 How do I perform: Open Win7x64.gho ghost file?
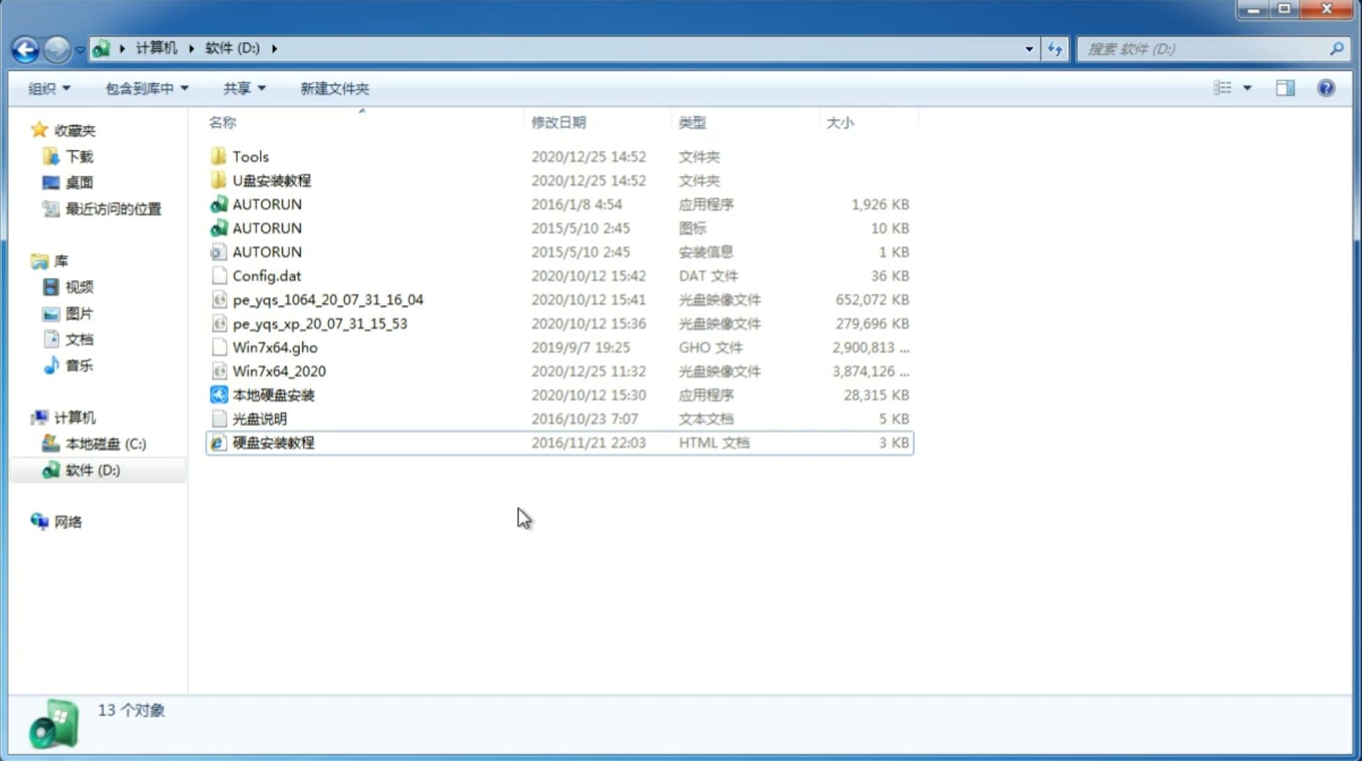(x=275, y=347)
